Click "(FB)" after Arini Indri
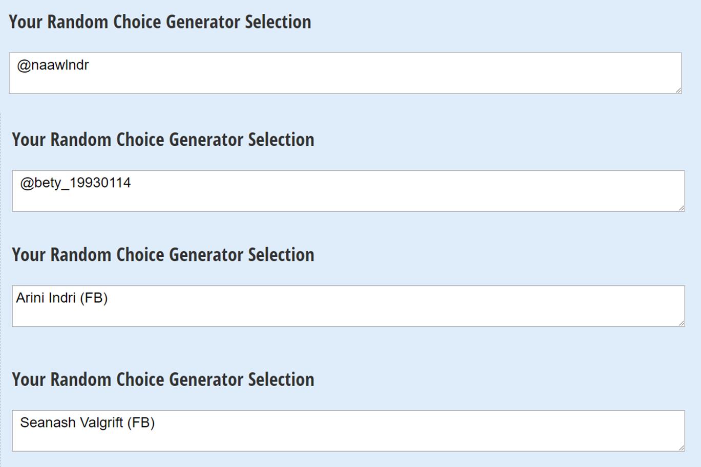701x467 pixels. tap(94, 298)
